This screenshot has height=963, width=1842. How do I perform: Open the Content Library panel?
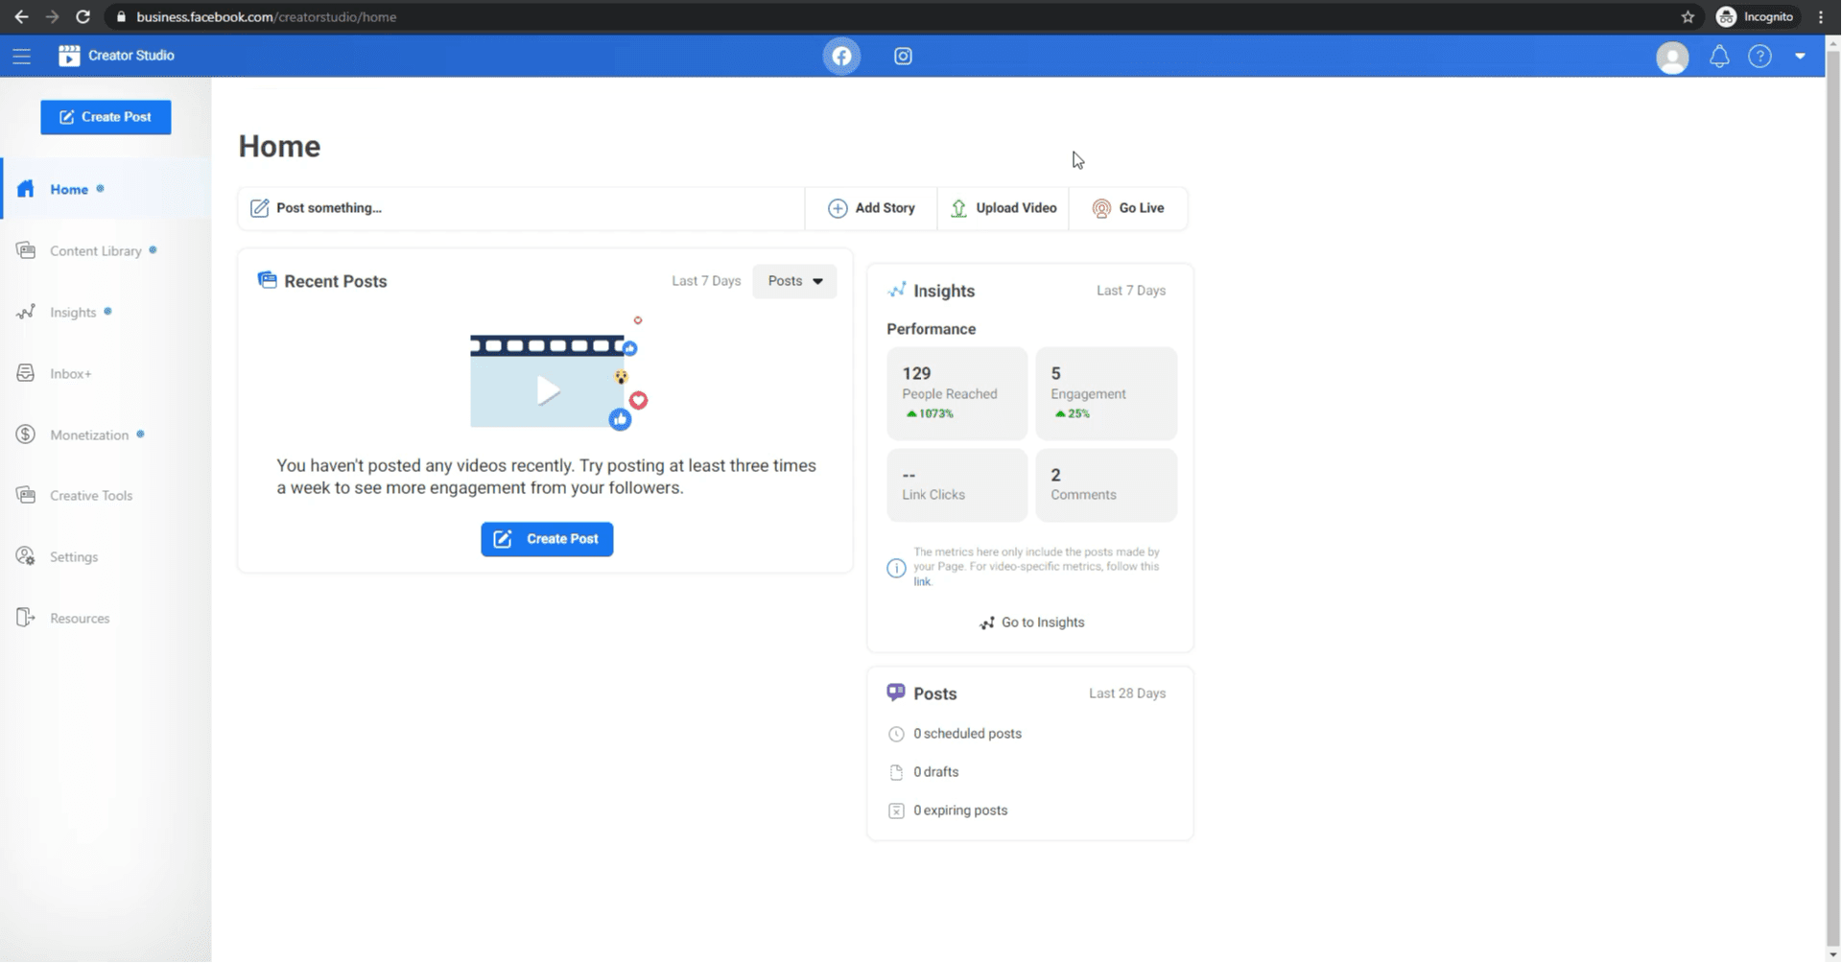(94, 250)
